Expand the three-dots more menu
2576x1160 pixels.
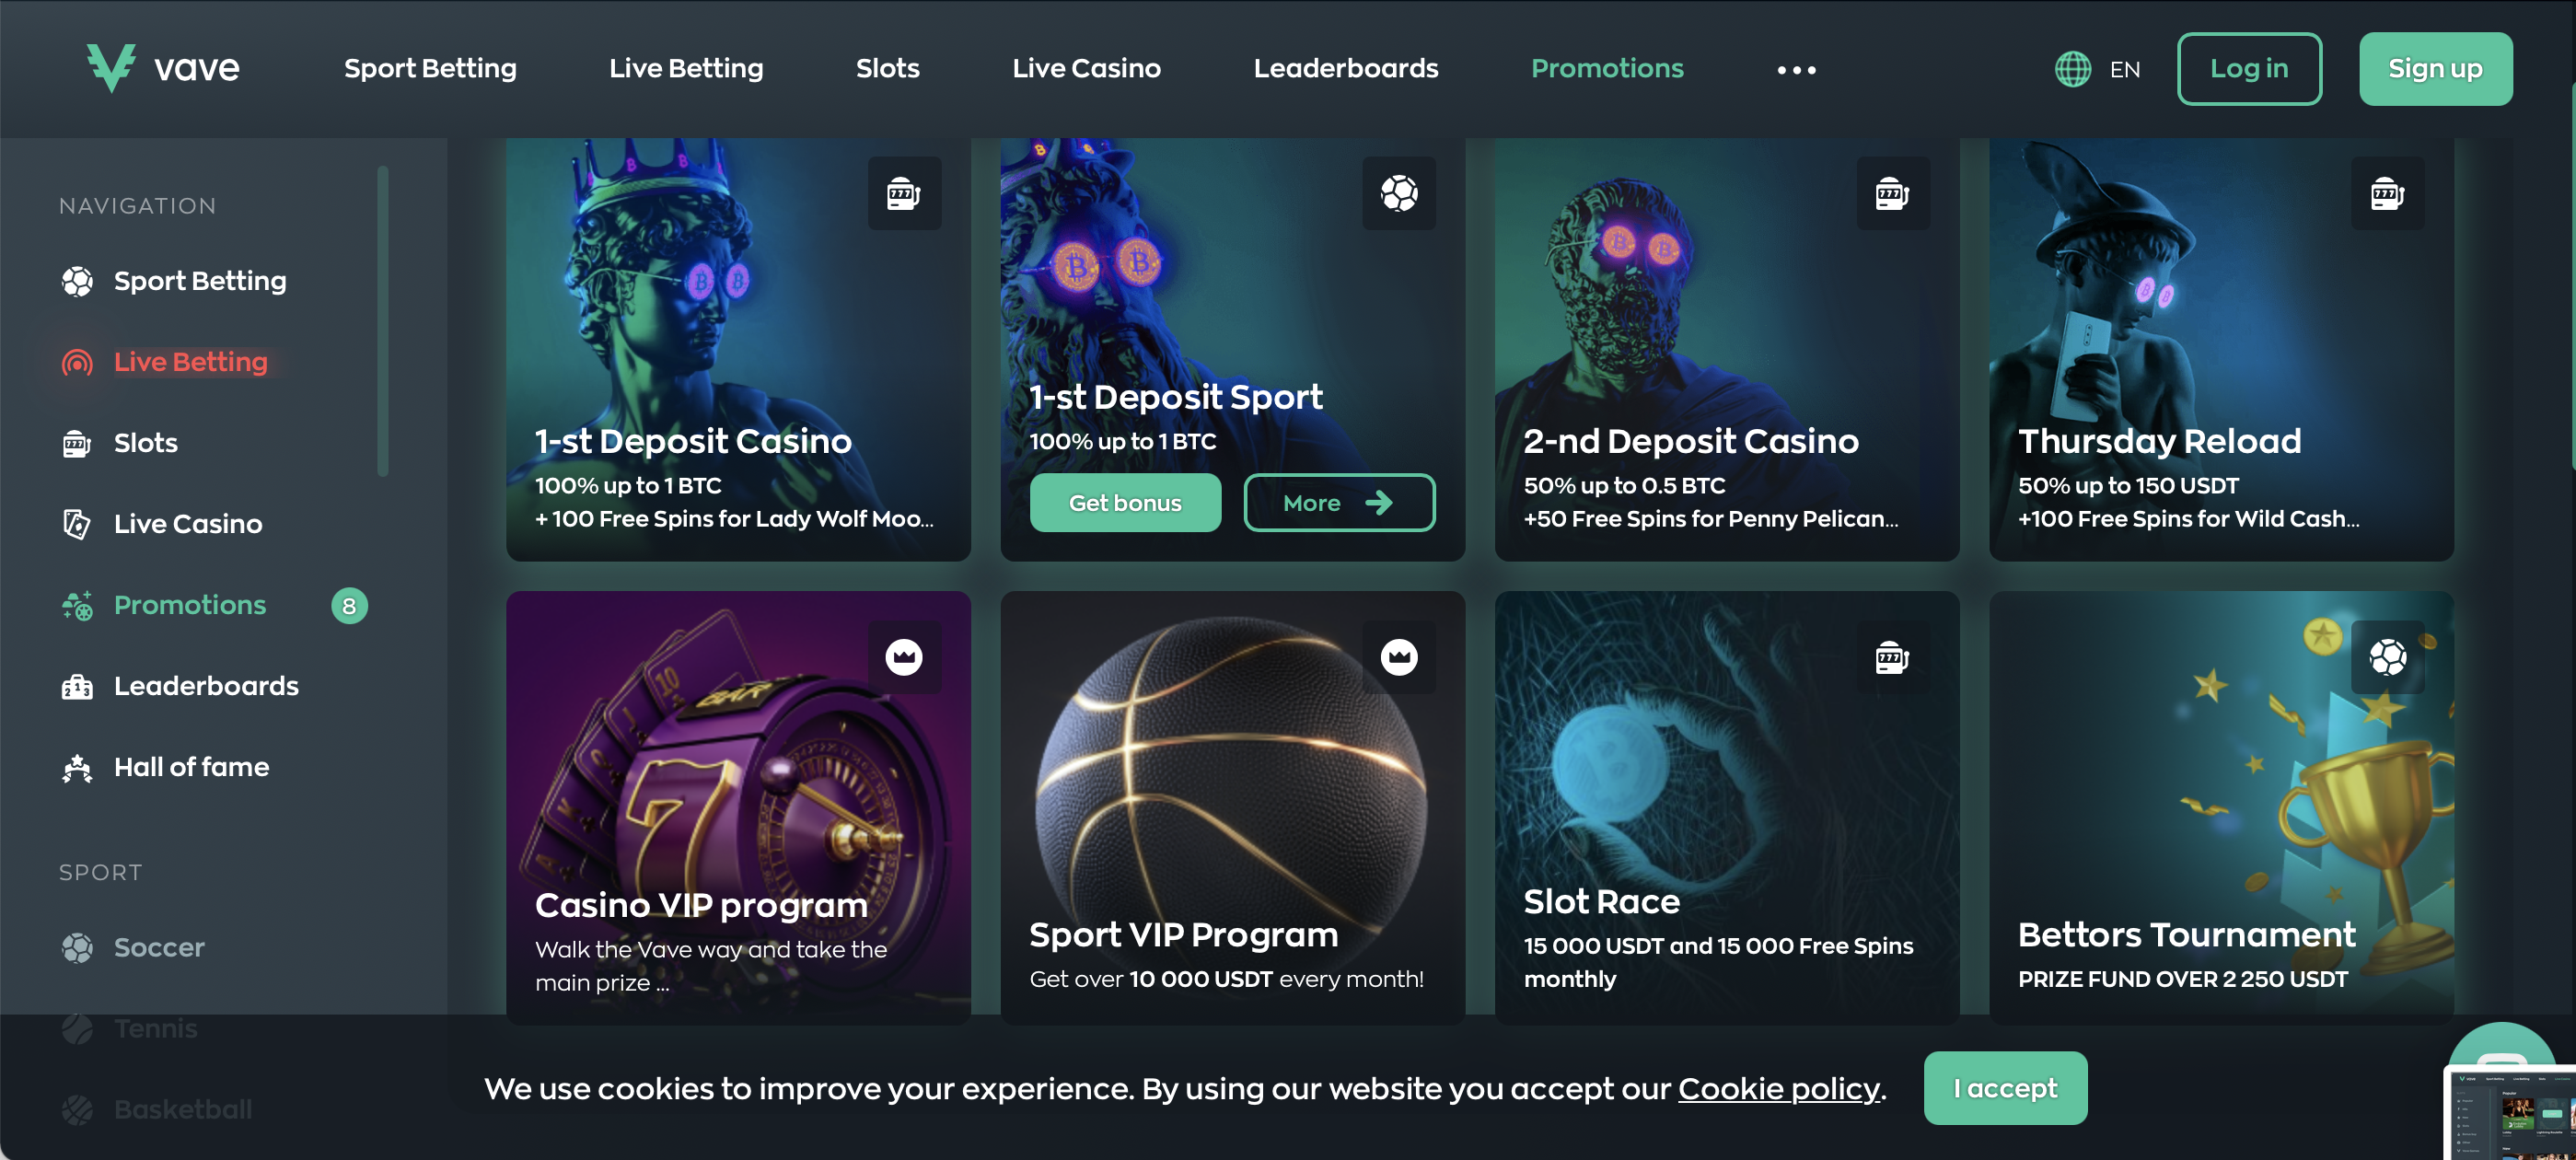[x=1796, y=69]
